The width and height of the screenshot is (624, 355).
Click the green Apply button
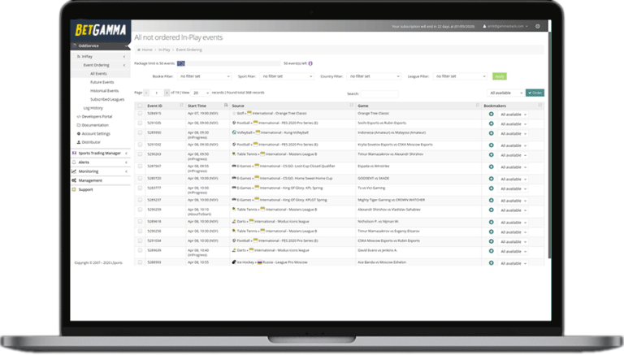pos(499,76)
